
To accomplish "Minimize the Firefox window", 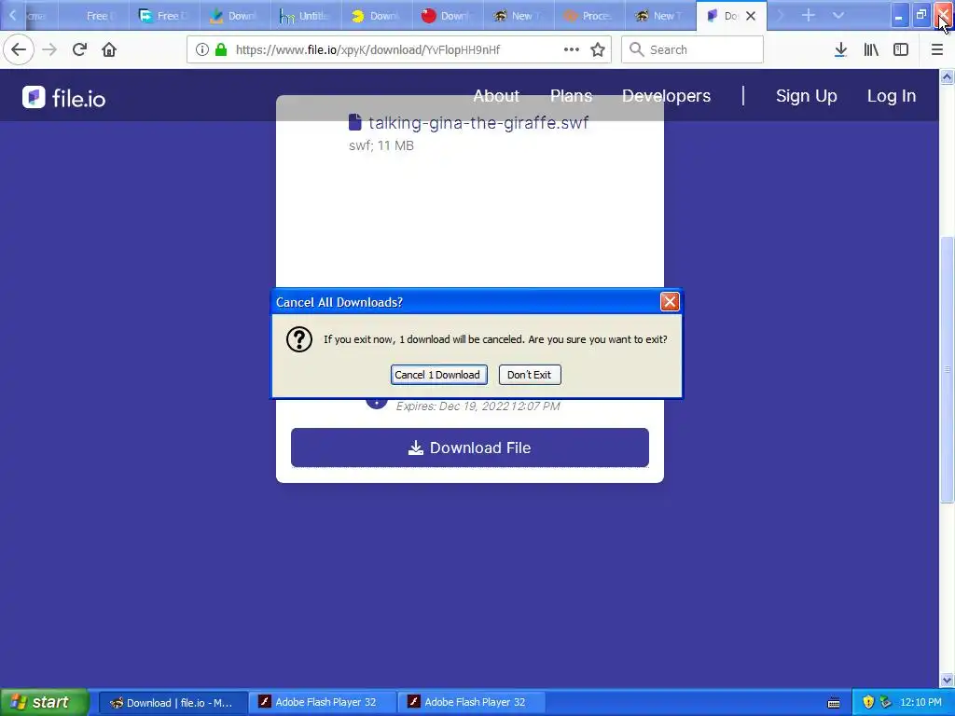I will click(x=898, y=15).
